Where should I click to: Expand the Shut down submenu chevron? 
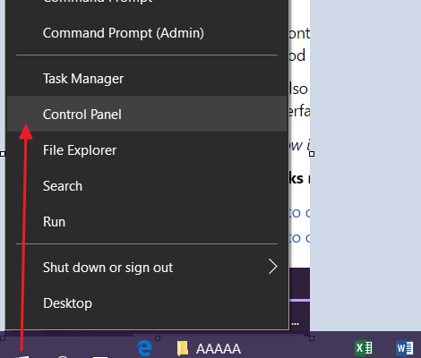273,267
